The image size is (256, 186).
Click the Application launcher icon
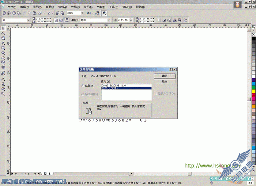pos(89,13)
